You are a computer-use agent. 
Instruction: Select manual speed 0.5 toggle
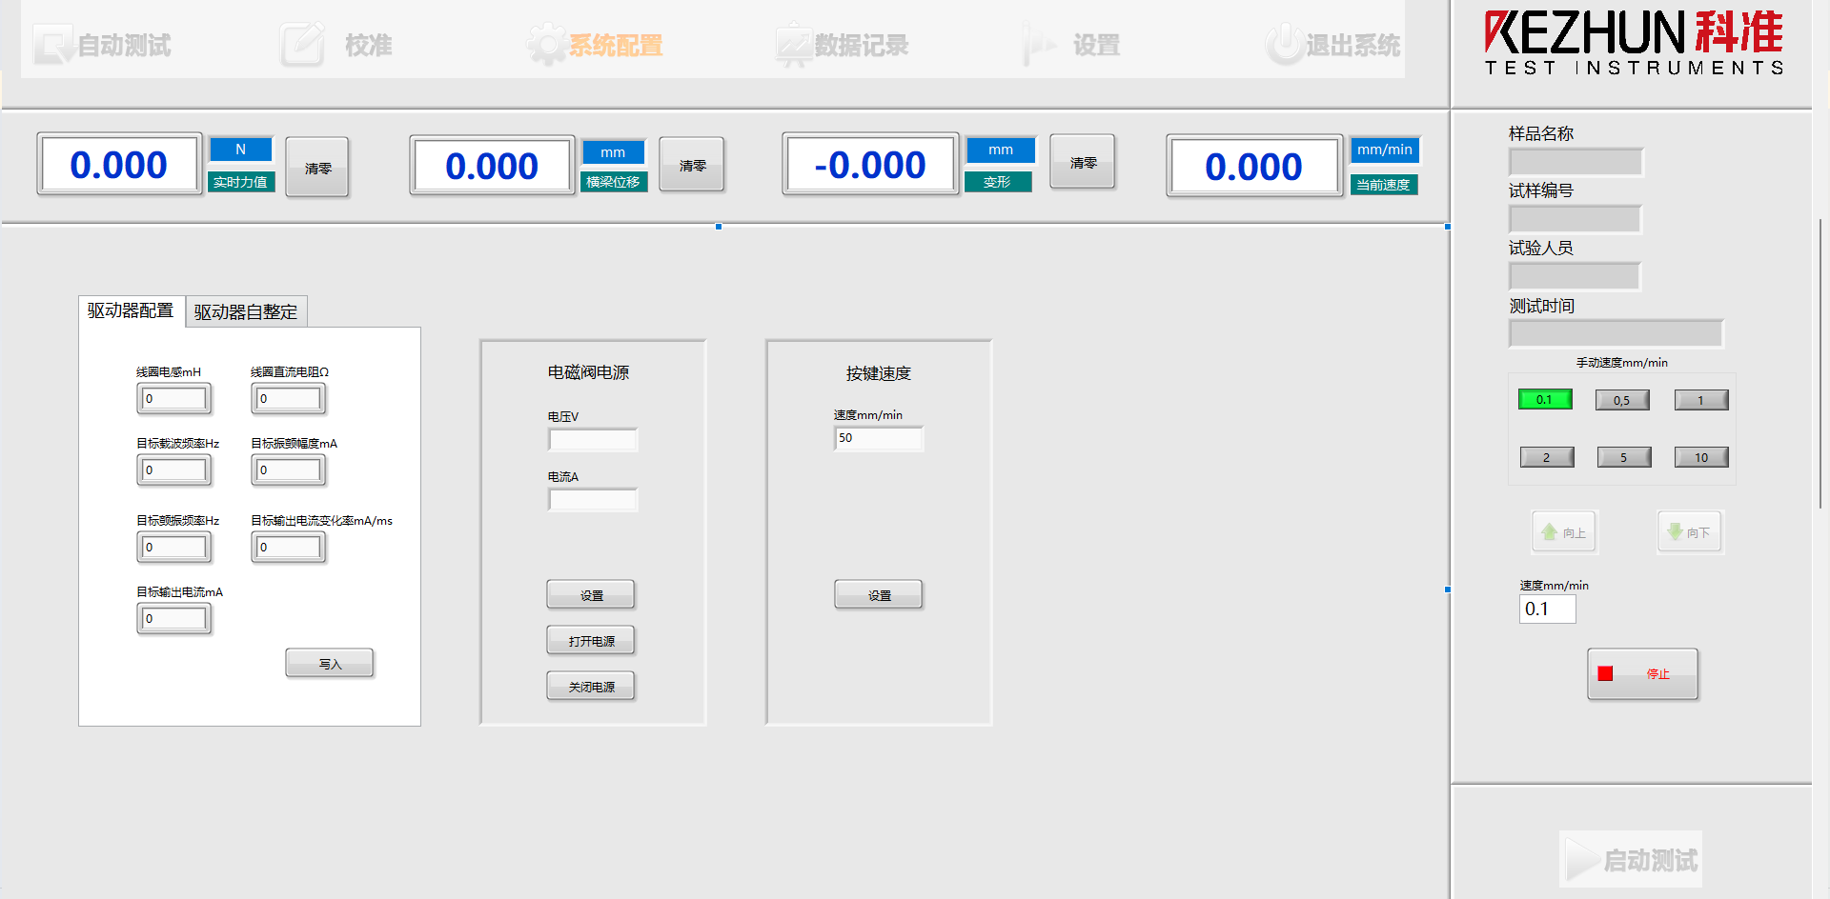pyautogui.click(x=1622, y=400)
